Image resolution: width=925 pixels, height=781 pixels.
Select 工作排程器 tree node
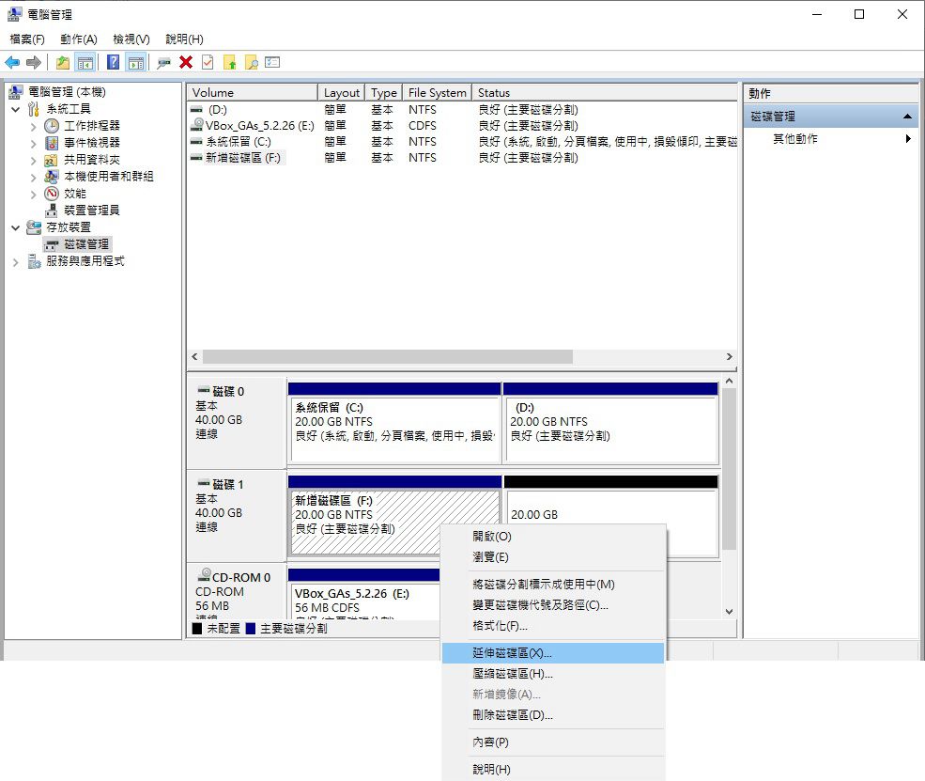click(x=92, y=126)
